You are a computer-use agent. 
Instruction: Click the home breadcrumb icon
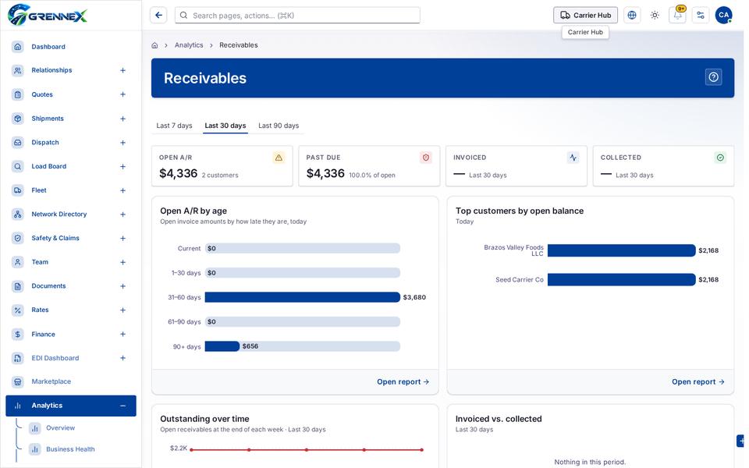tap(154, 45)
